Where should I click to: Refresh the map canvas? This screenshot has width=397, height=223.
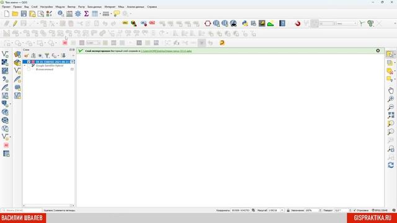click(x=391, y=165)
